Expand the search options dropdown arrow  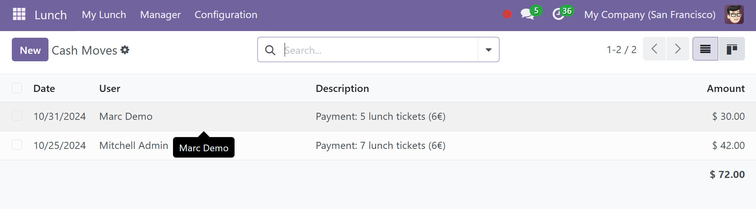[x=488, y=50]
